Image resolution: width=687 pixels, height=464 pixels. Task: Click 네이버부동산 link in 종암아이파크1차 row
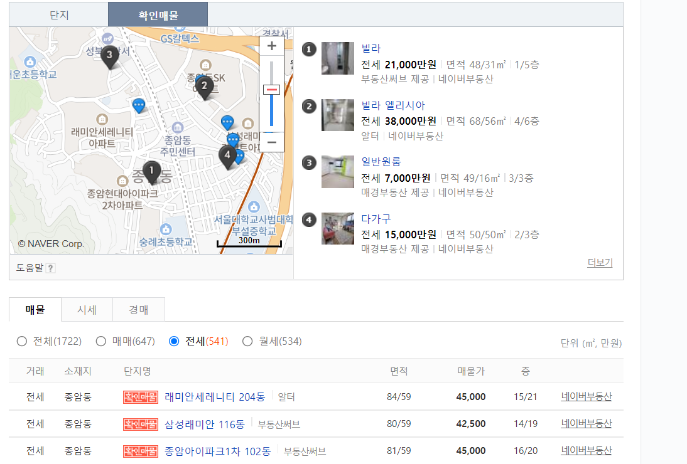coord(587,450)
